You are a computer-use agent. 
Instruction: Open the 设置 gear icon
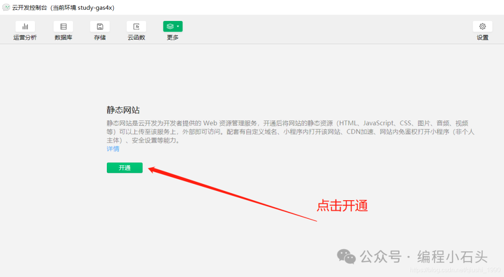point(483,27)
